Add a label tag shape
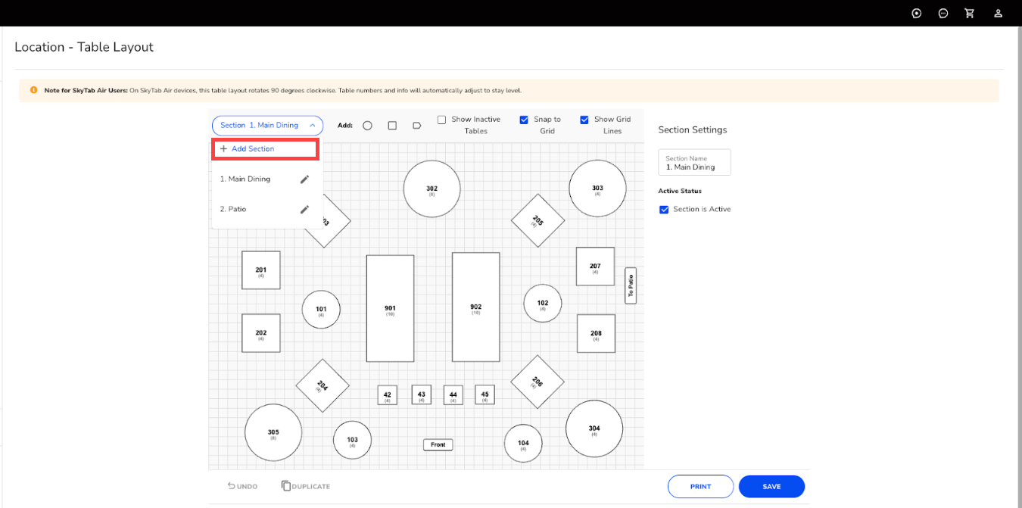This screenshot has width=1022, height=508. pyautogui.click(x=416, y=126)
